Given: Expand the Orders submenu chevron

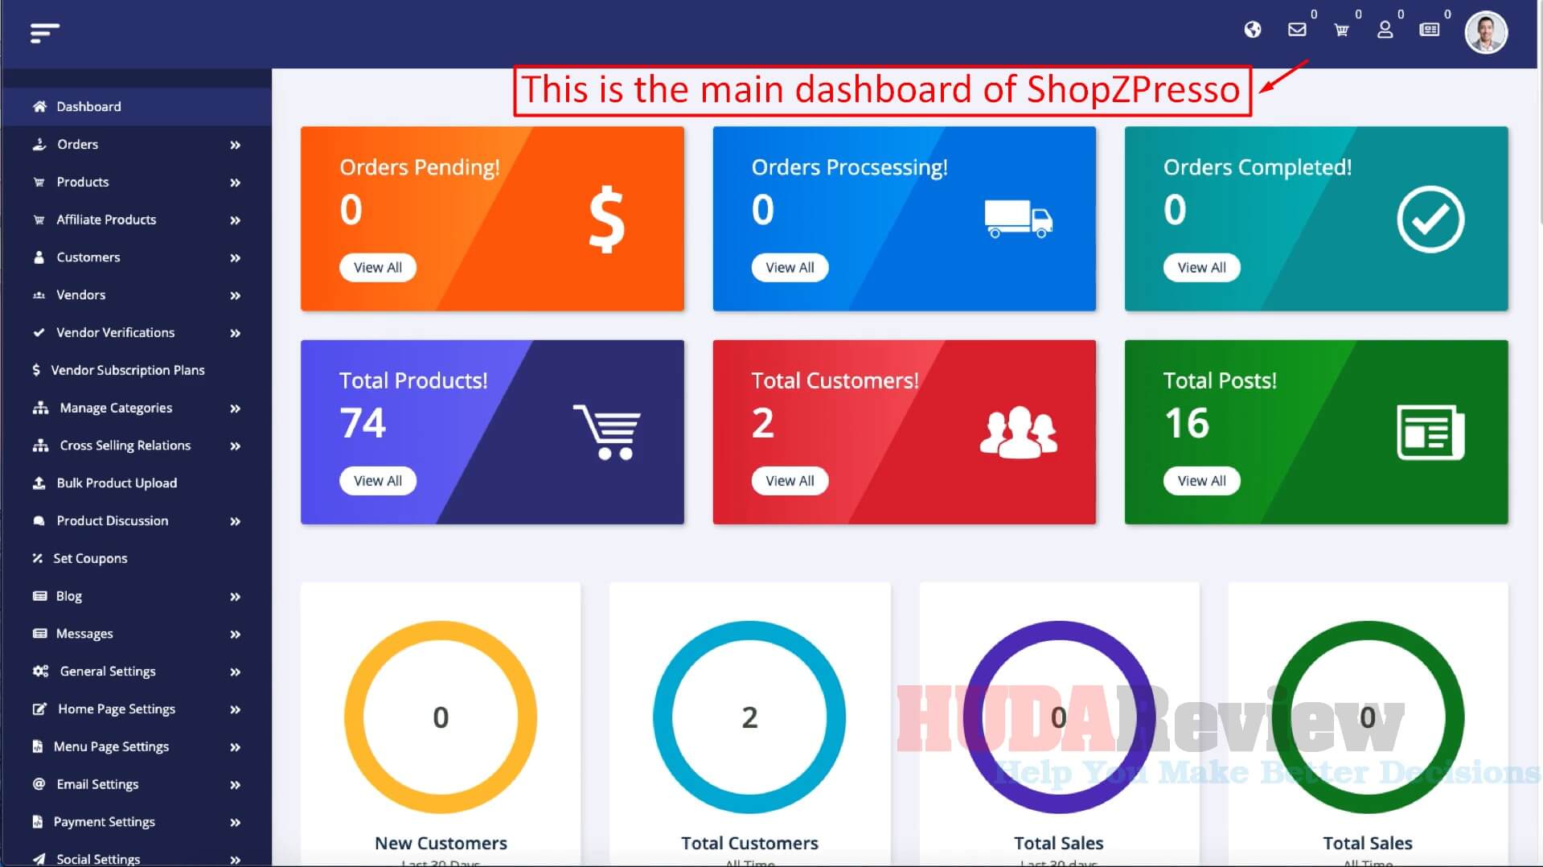Looking at the screenshot, I should (235, 145).
